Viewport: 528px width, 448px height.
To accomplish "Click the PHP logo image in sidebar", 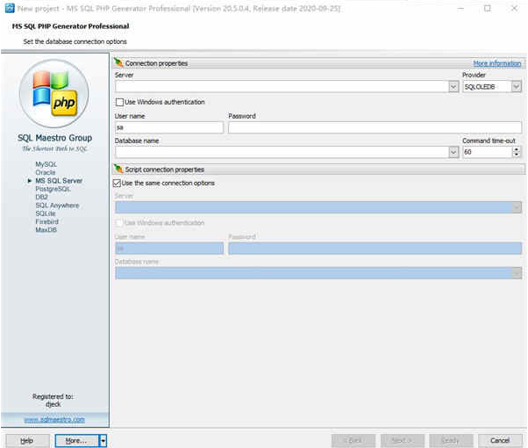I will 54,95.
